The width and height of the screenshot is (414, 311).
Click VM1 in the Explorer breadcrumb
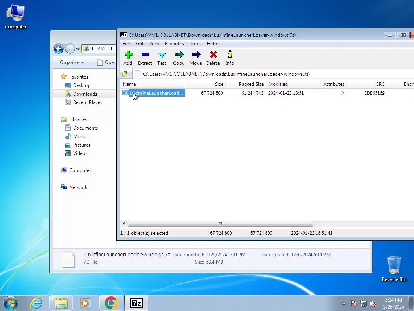[x=102, y=49]
